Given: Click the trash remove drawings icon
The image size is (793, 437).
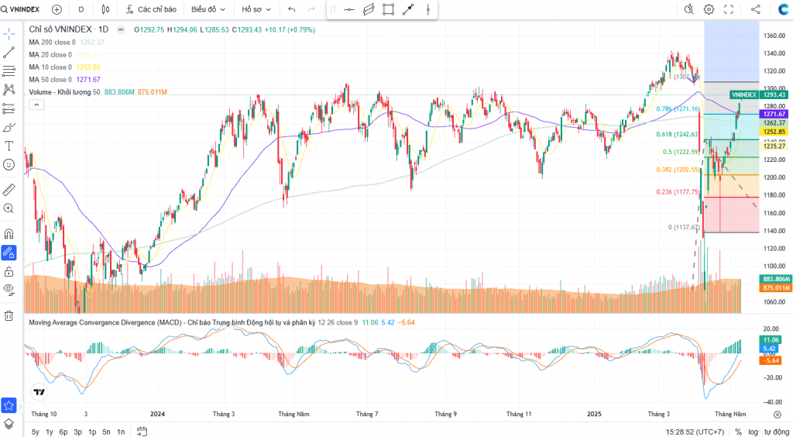Looking at the screenshot, I should pyautogui.click(x=9, y=315).
